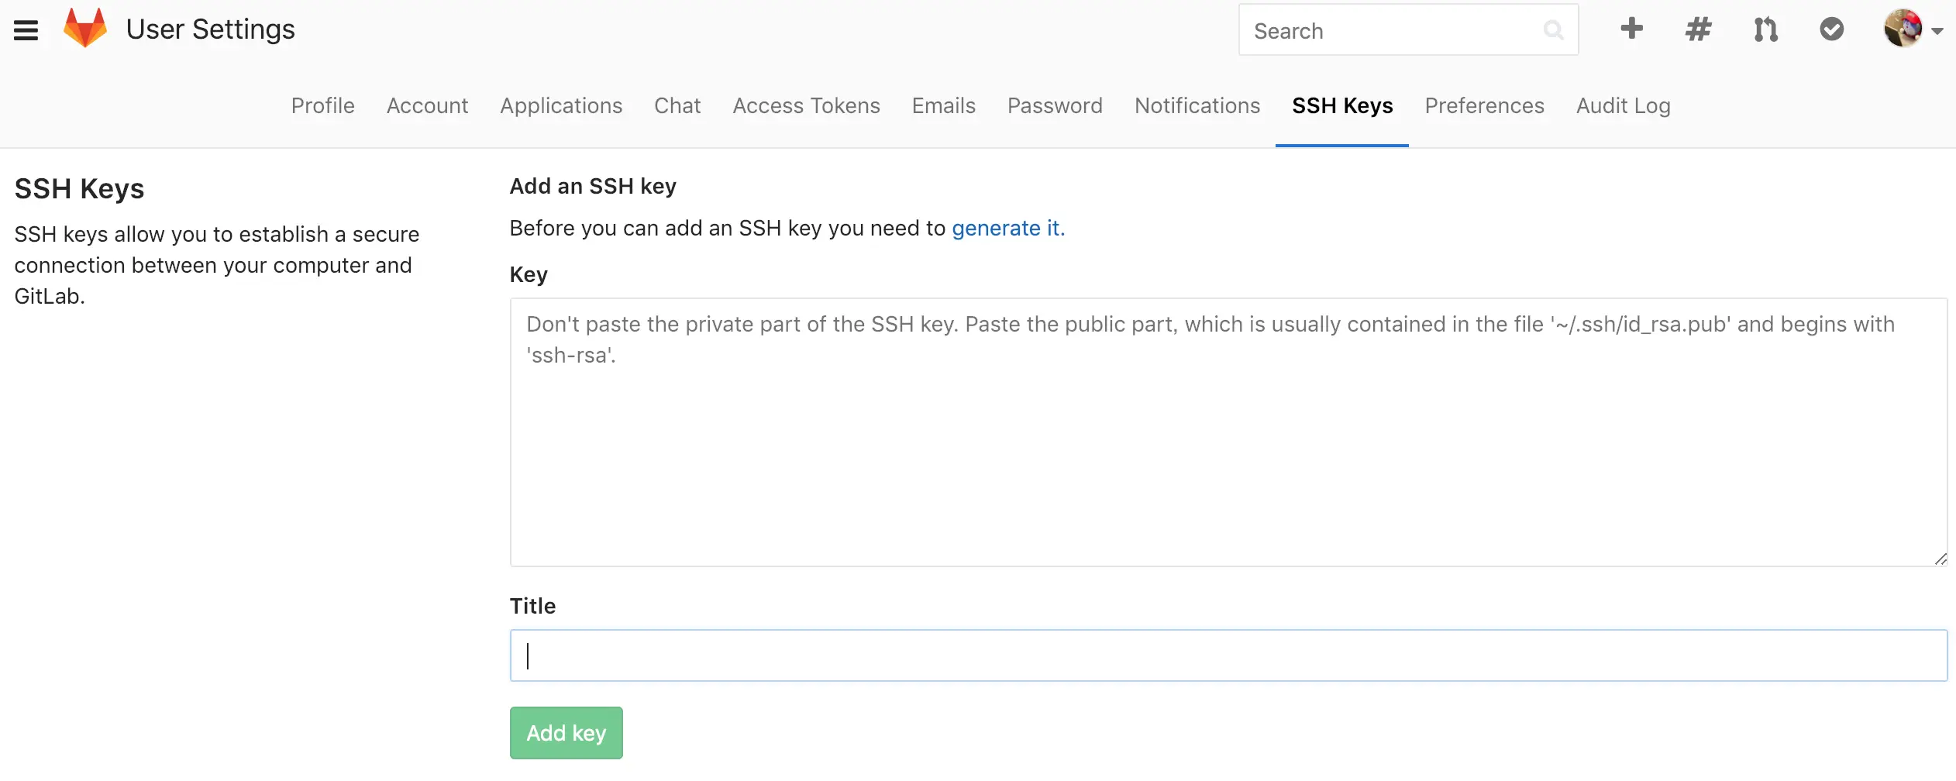Switch to the Profile tab
Screen dimensions: 1956x781
(322, 105)
